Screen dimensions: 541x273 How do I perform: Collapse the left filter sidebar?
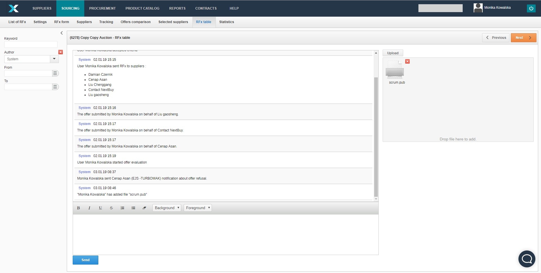pyautogui.click(x=62, y=33)
